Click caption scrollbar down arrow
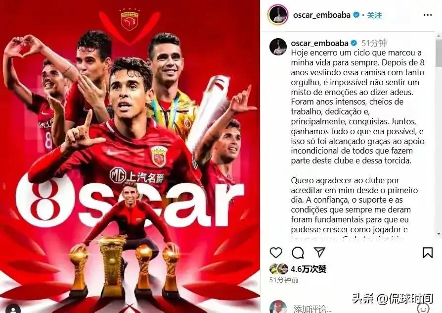This screenshot has height=313, width=442. pyautogui.click(x=439, y=234)
